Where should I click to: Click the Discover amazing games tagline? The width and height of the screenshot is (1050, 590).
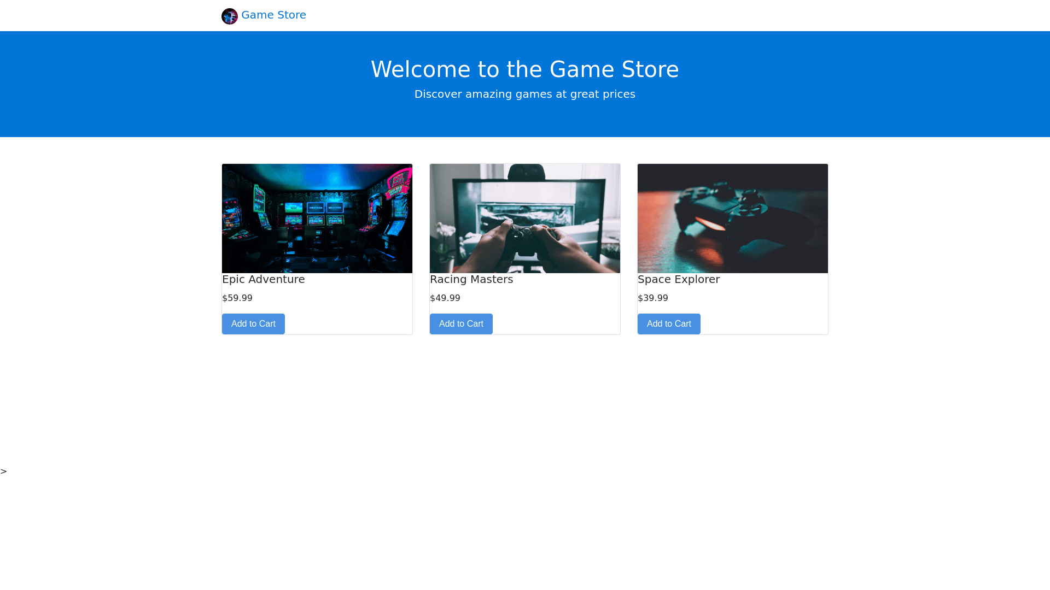[x=524, y=94]
